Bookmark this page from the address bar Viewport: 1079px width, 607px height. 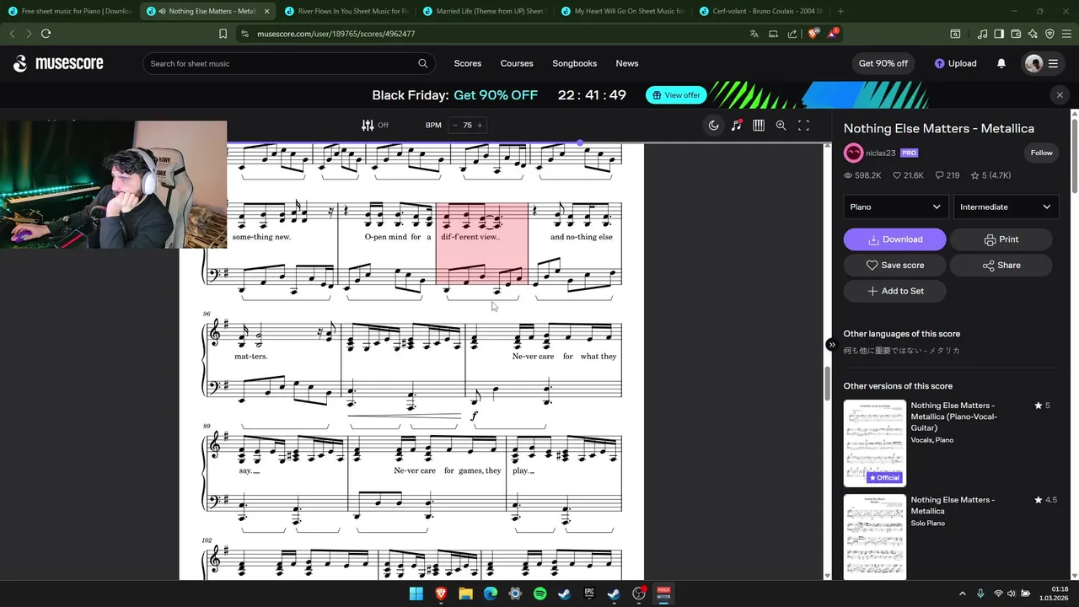(223, 34)
